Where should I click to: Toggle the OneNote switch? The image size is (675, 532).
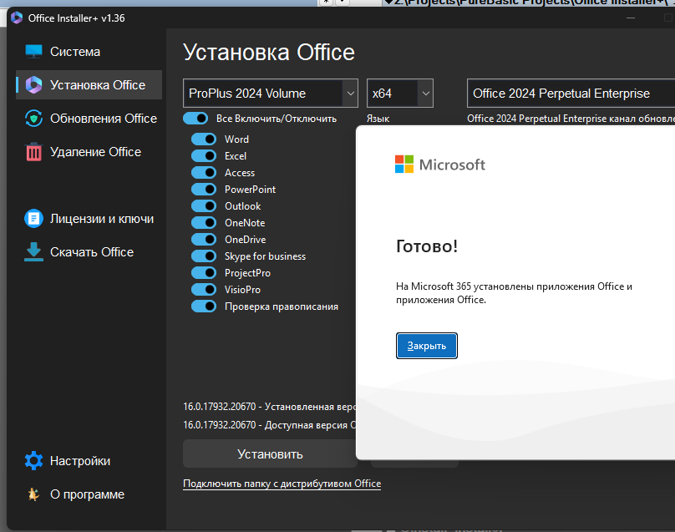(204, 223)
